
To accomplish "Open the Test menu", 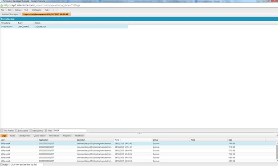I will point(27,10).
